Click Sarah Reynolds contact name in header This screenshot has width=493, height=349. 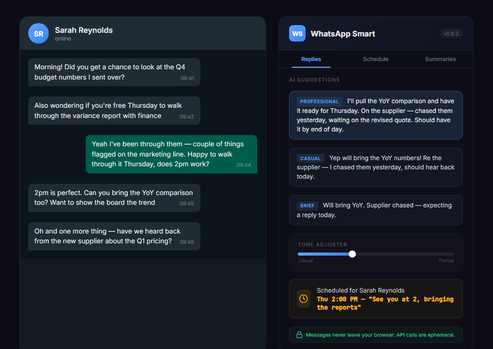pyautogui.click(x=84, y=30)
